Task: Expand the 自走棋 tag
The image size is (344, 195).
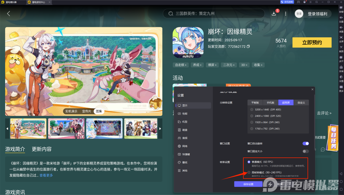Action: [181, 65]
